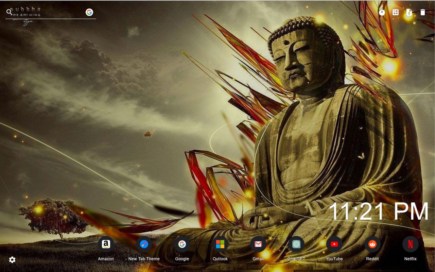Viewport: 435px width, 272px height.
Task: Open the Netflix shortcut icon
Action: tap(411, 244)
